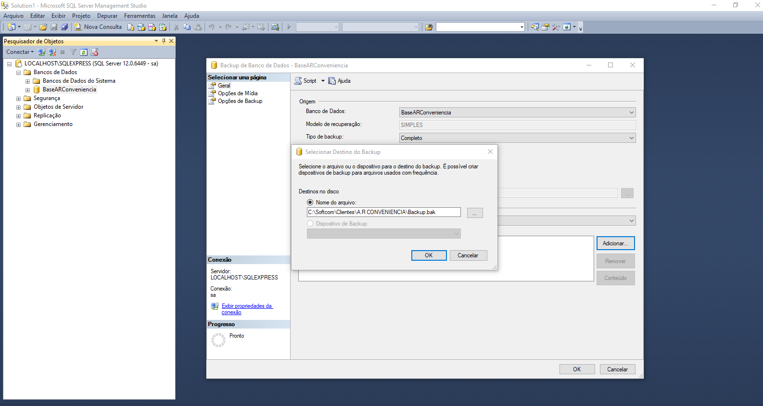Click the browse ellipsis button beside file path

click(474, 213)
